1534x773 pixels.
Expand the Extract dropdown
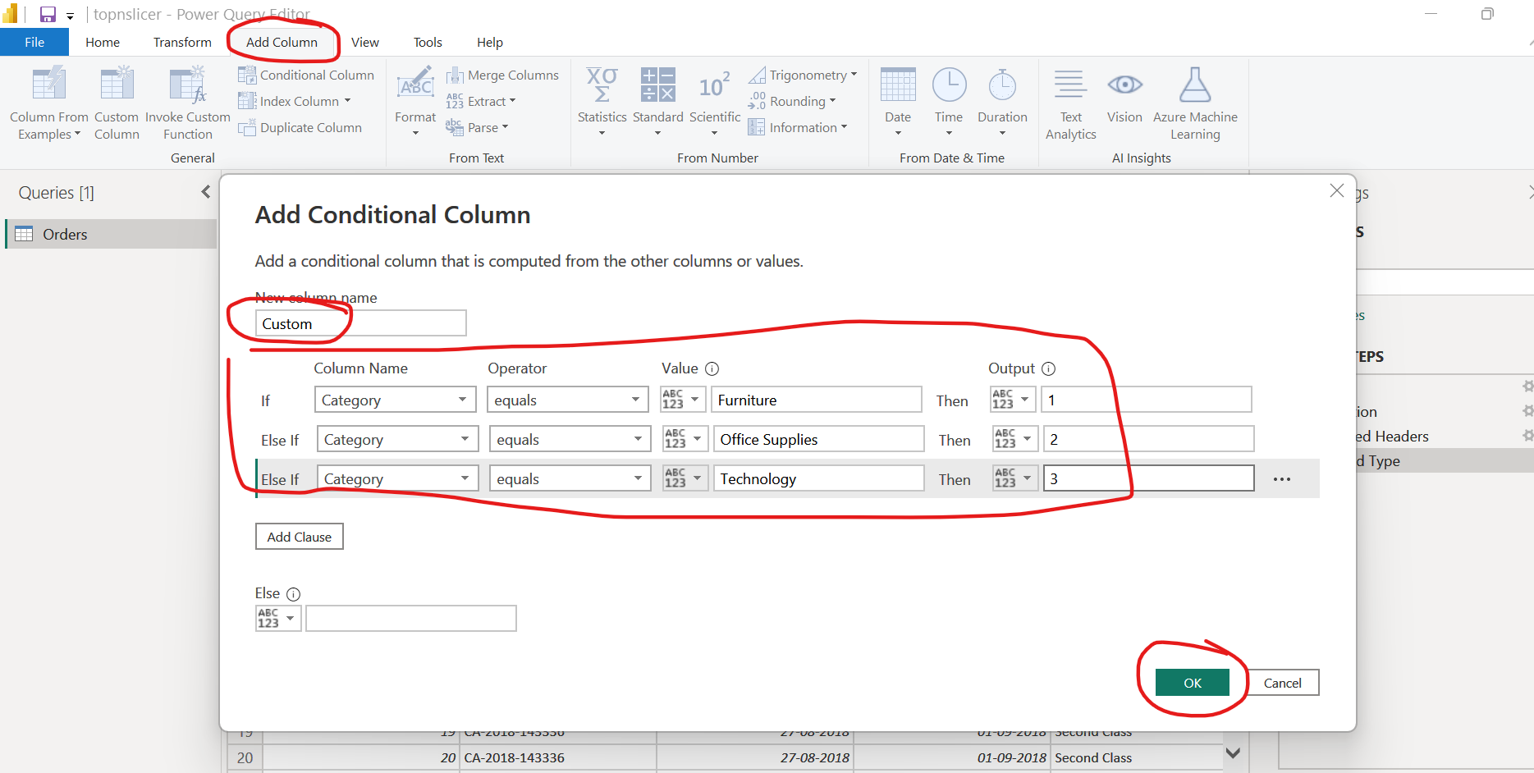point(512,101)
